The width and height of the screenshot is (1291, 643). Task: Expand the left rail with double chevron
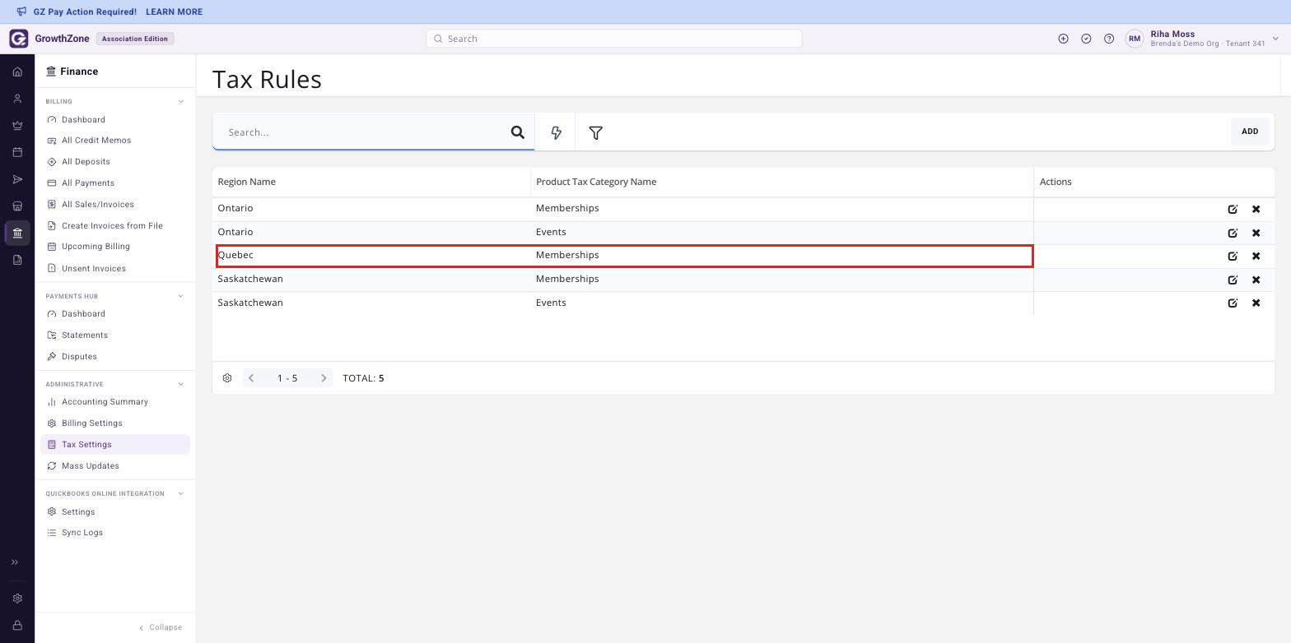click(x=15, y=562)
